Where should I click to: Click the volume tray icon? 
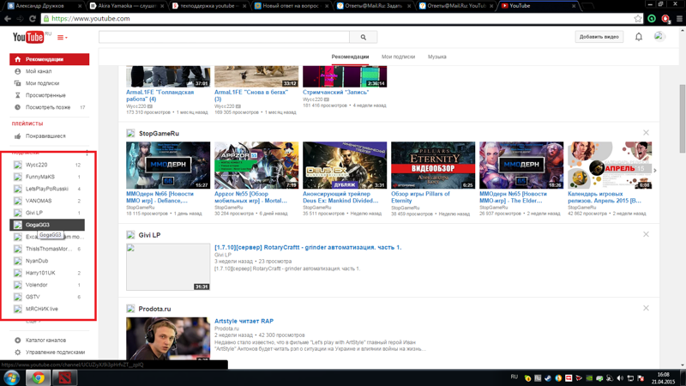[x=620, y=378]
